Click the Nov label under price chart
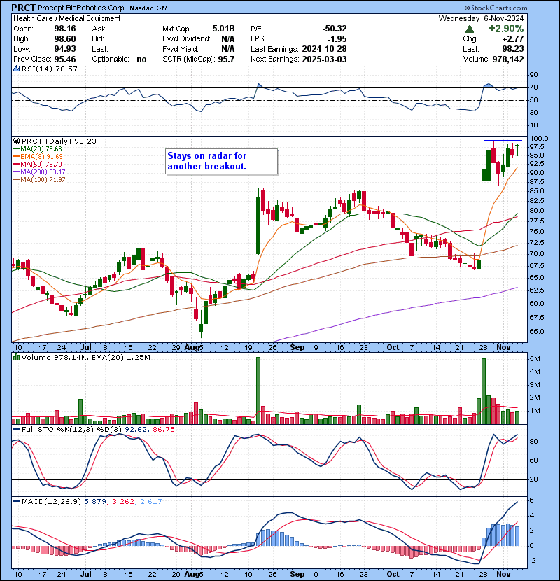 pyautogui.click(x=503, y=348)
